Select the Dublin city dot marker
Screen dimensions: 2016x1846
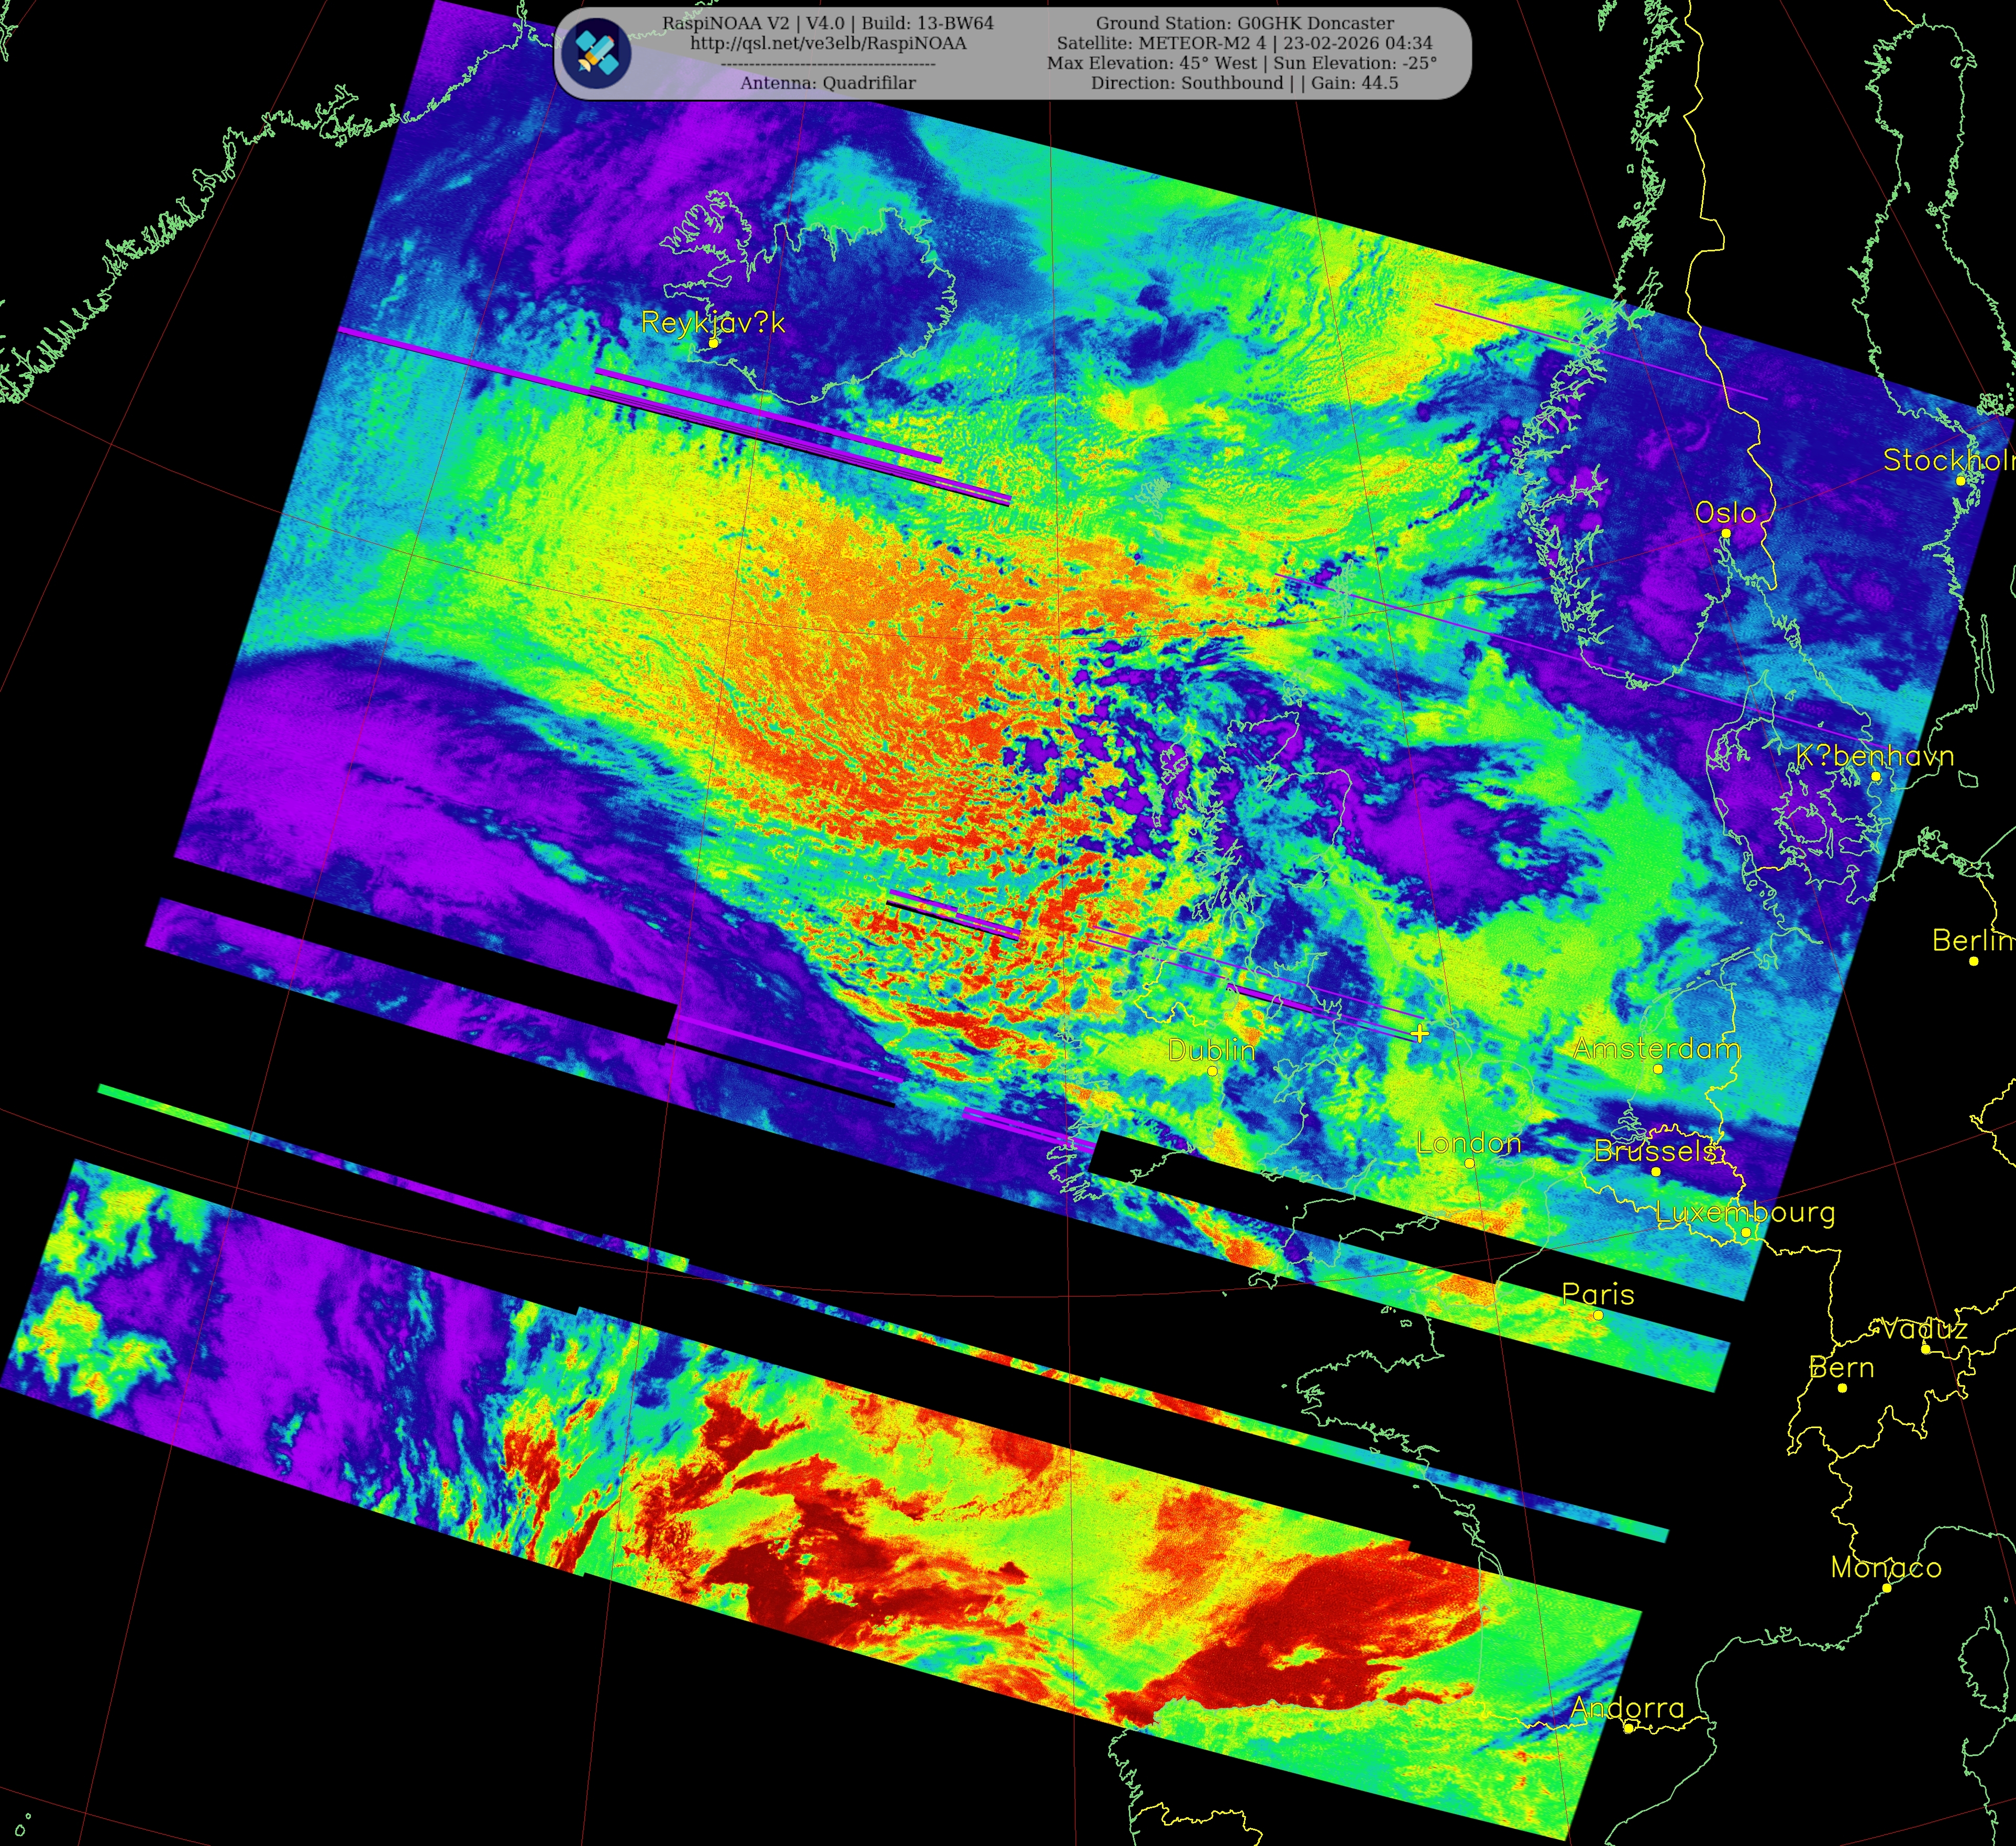tap(1212, 1070)
